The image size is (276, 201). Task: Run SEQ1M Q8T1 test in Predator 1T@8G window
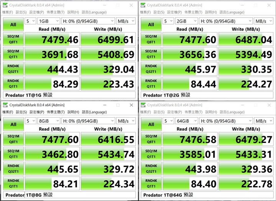pos(13,139)
